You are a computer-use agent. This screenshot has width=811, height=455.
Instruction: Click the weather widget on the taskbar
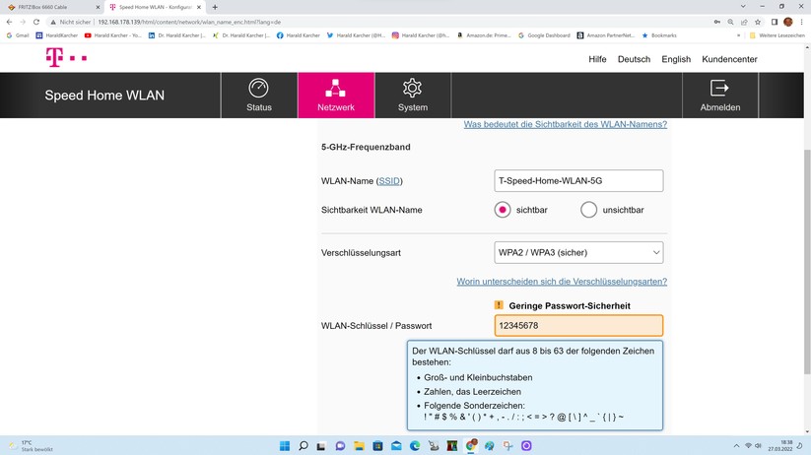[31, 446]
